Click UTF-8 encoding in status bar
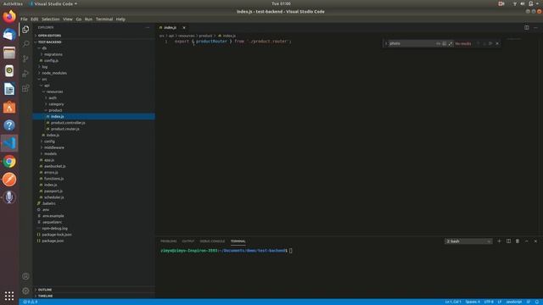The width and height of the screenshot is (543, 305). pyautogui.click(x=489, y=302)
